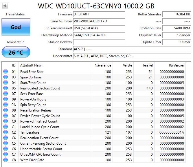193x167 pixels.
Task: Click the Nåverende column header
Action: pyautogui.click(x=103, y=65)
